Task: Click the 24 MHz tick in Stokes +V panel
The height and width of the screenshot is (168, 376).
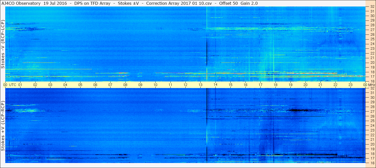Action: (372, 125)
